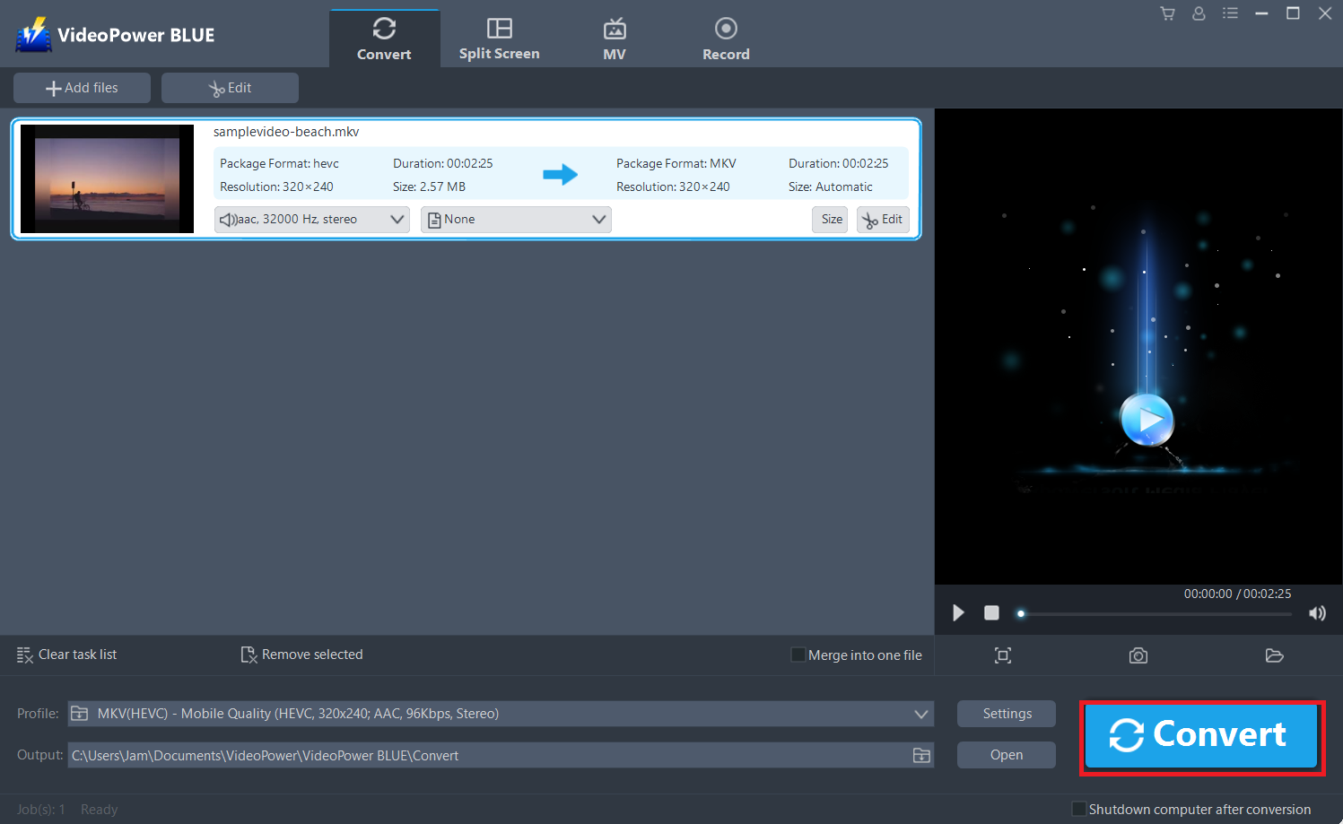Enable Merge into one file

798,655
